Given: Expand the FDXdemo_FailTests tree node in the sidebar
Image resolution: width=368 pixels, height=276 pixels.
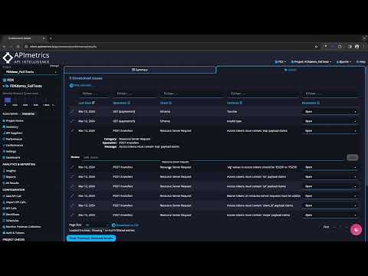Looking at the screenshot, I should (4, 86).
